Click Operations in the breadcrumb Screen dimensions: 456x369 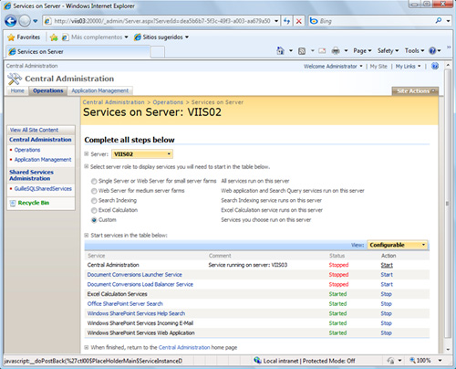pyautogui.click(x=168, y=102)
